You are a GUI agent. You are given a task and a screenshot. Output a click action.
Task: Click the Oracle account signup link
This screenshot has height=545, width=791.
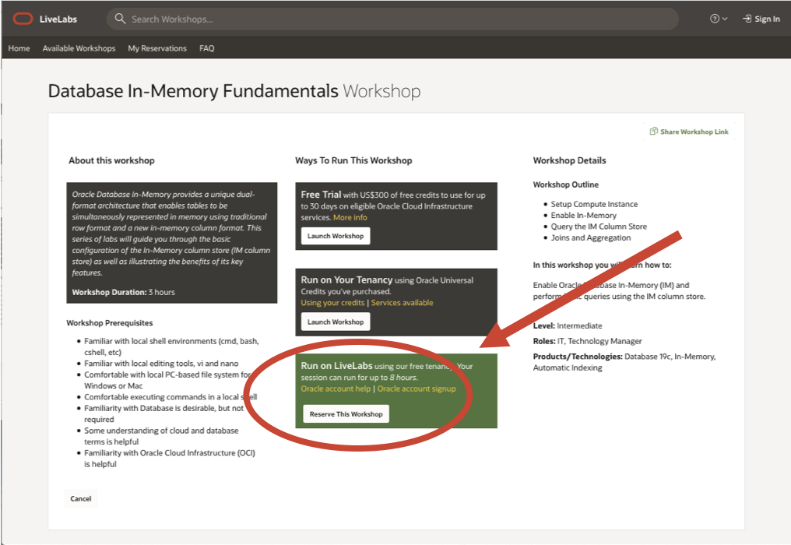[x=417, y=389]
